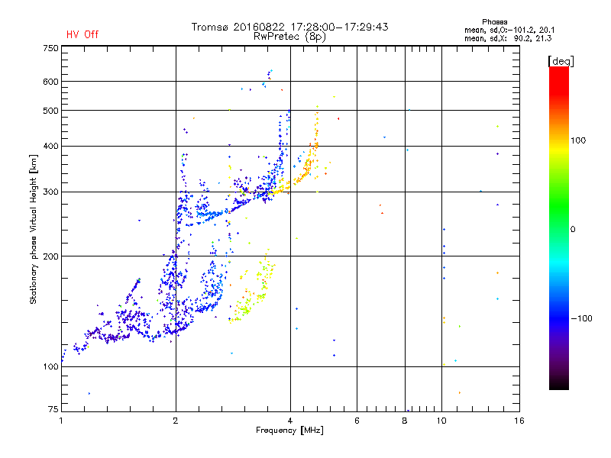Click the 100 km height tick label
The image size is (611, 458).
pos(50,367)
